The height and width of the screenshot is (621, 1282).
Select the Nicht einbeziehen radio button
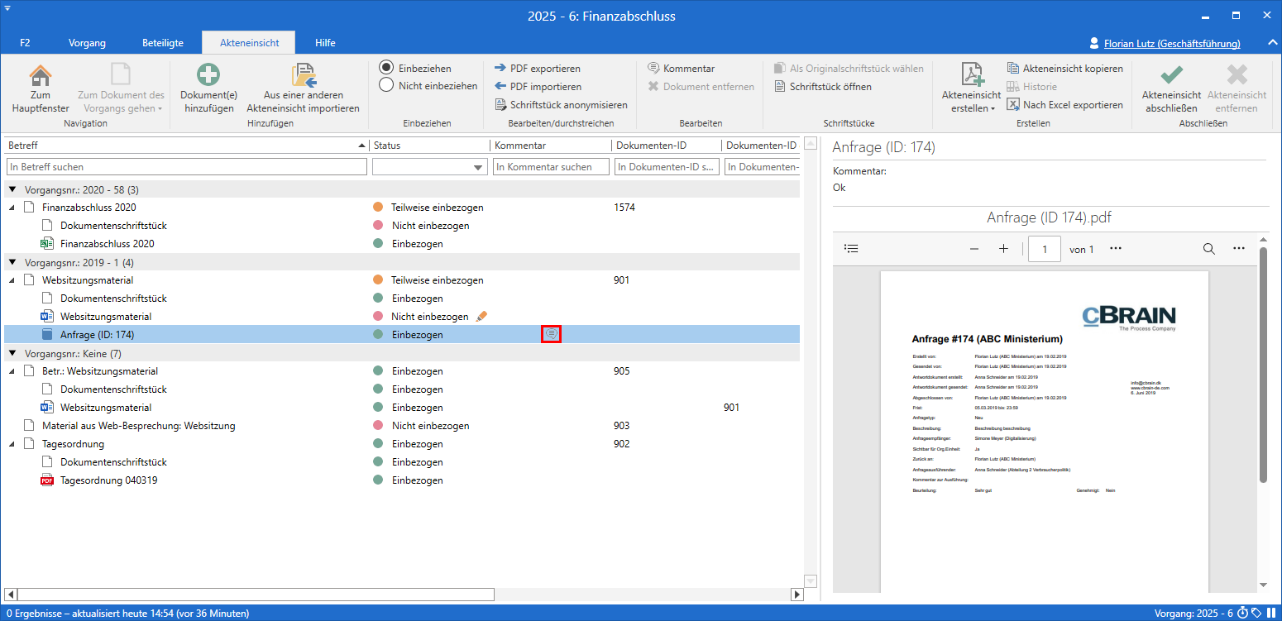386,85
